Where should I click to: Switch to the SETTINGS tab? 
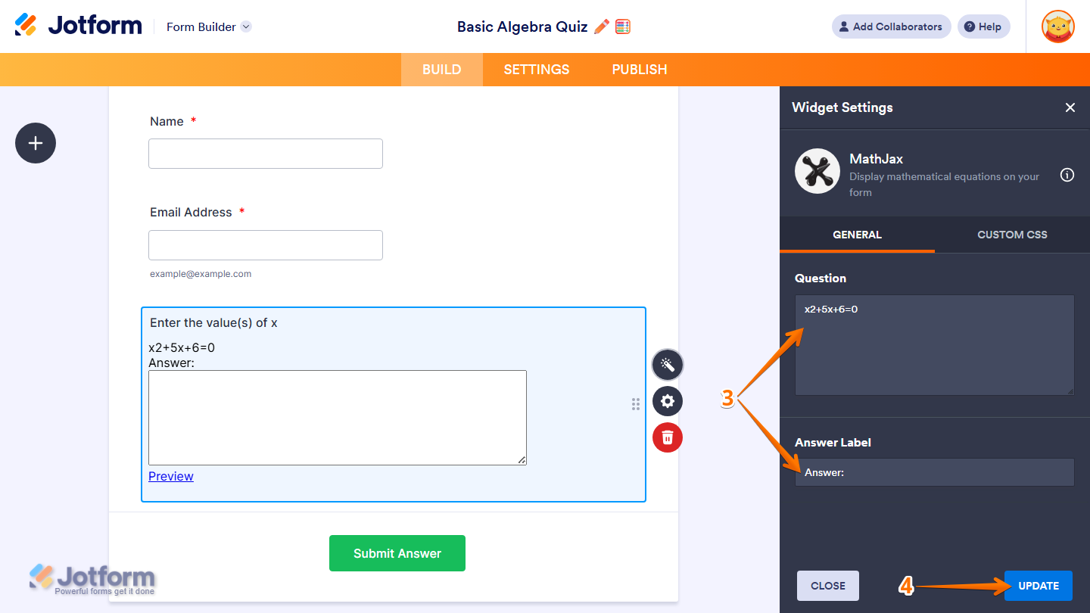tap(536, 69)
